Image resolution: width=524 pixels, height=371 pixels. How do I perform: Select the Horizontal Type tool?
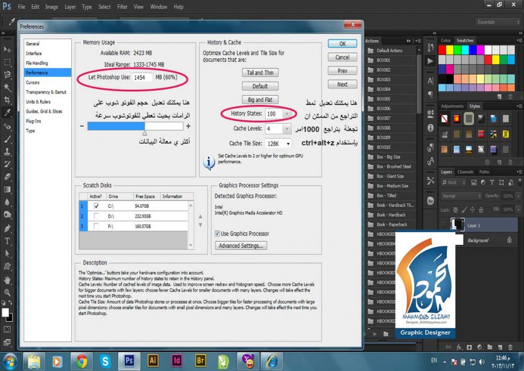pyautogui.click(x=7, y=241)
